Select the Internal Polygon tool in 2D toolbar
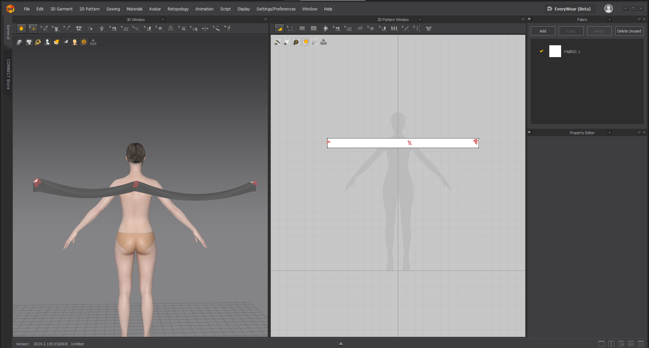This screenshot has width=649, height=348. pyautogui.click(x=314, y=29)
